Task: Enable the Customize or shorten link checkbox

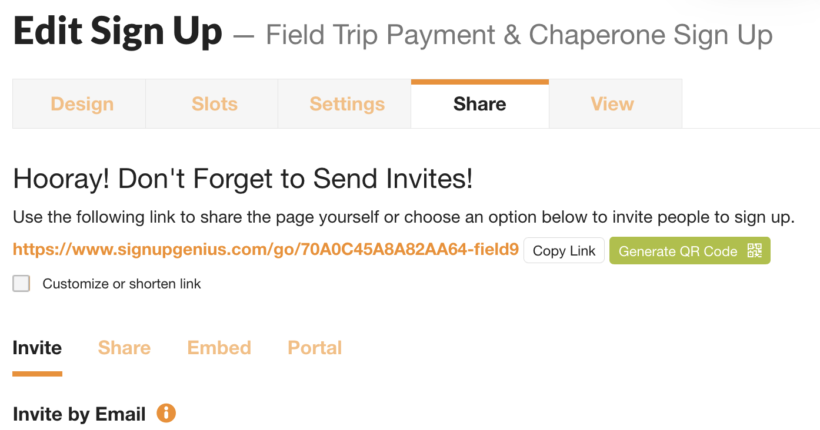Action: (x=21, y=283)
